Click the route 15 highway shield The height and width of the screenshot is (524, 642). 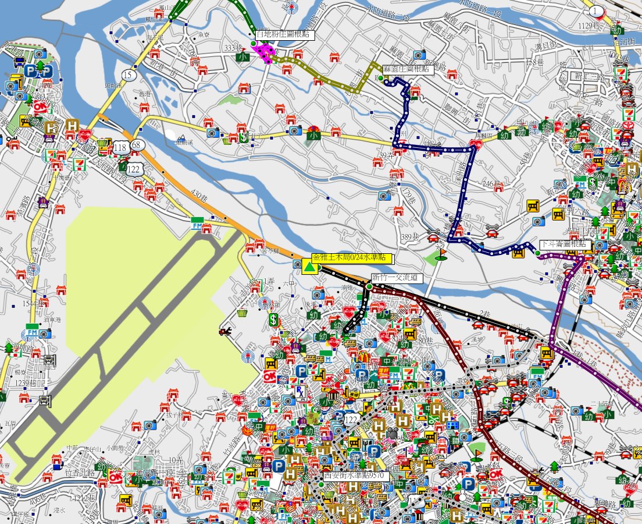click(128, 75)
